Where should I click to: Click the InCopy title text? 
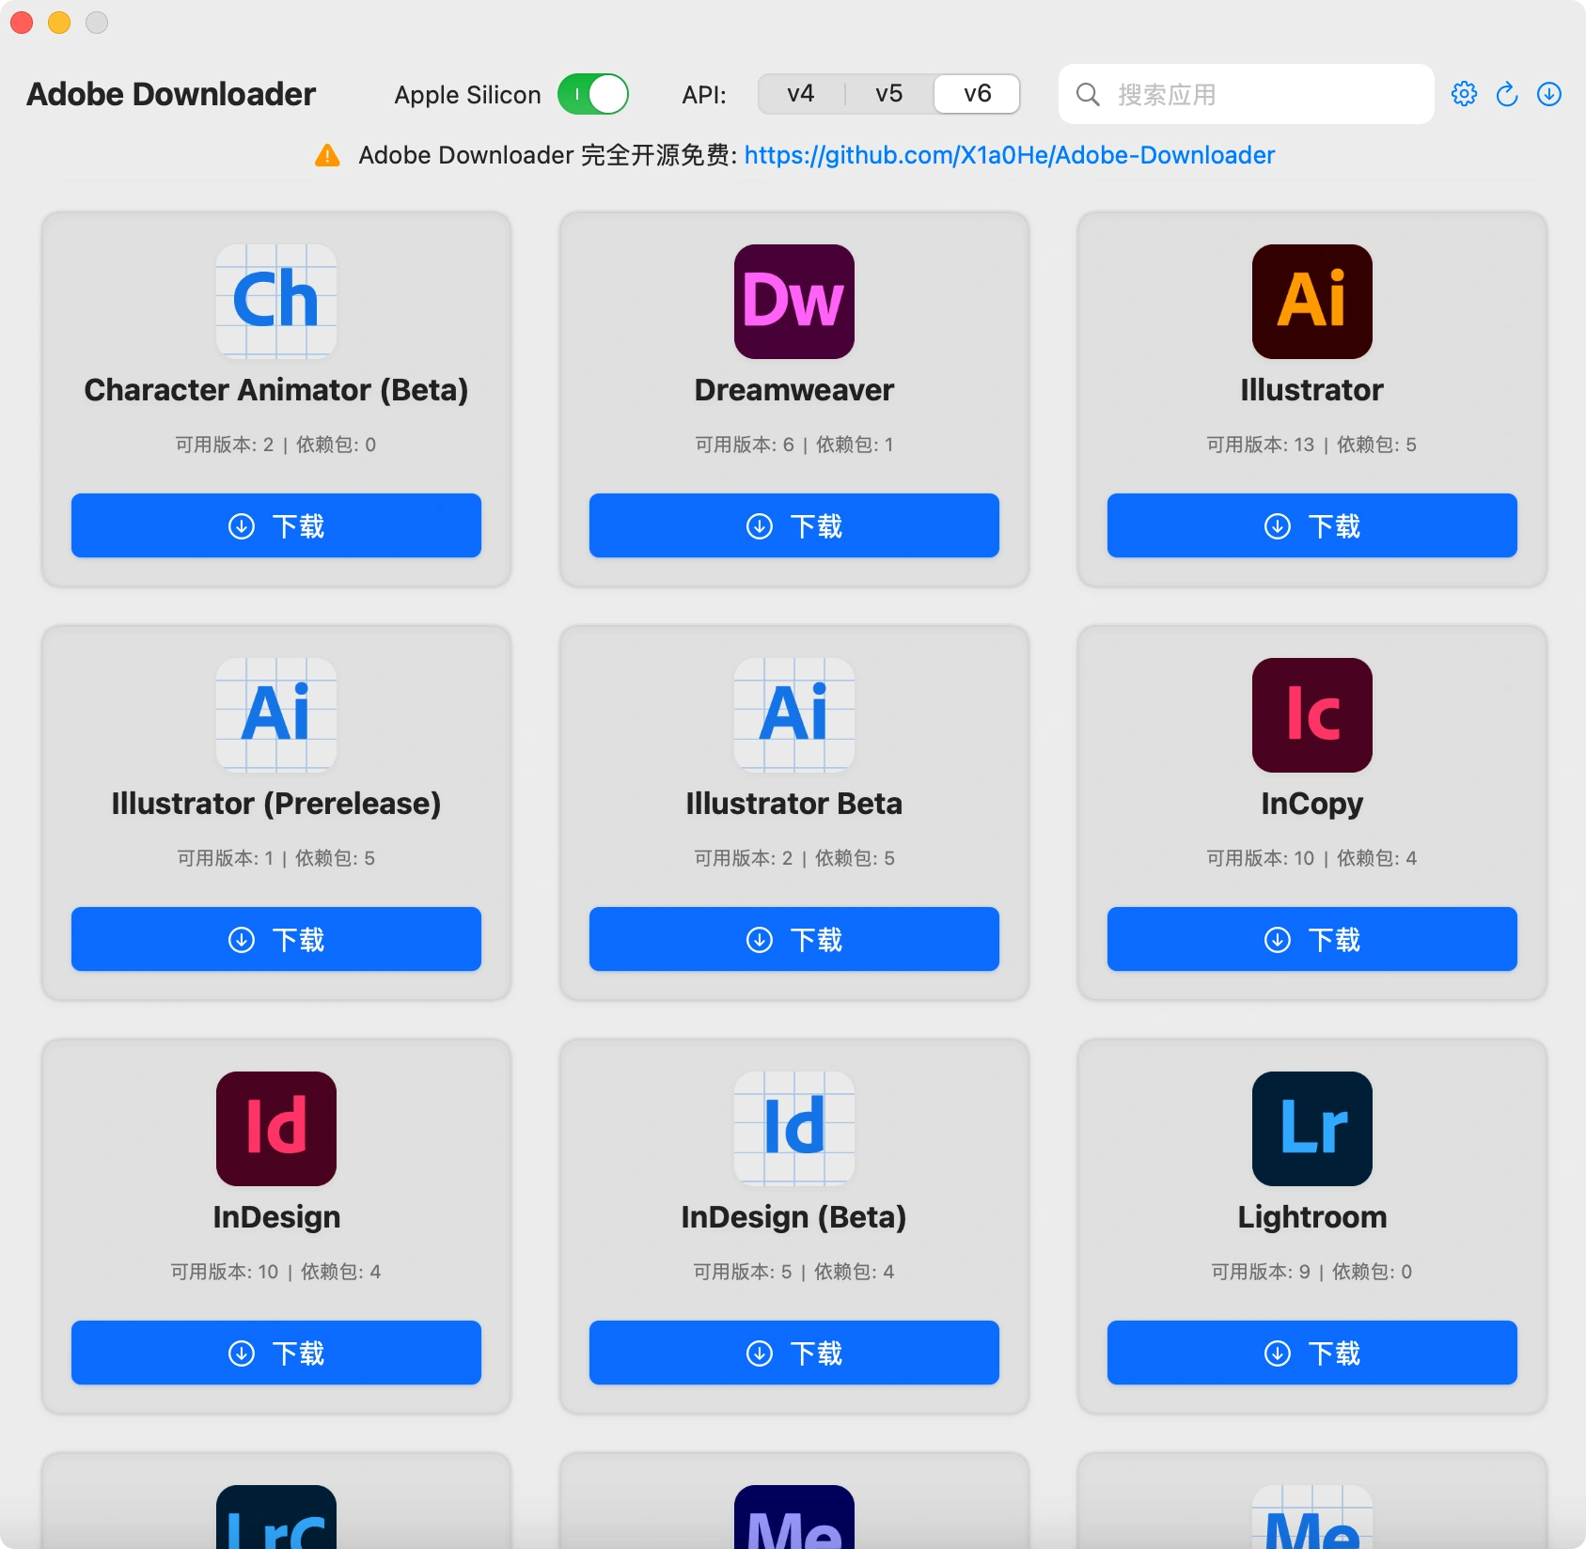pyautogui.click(x=1312, y=804)
